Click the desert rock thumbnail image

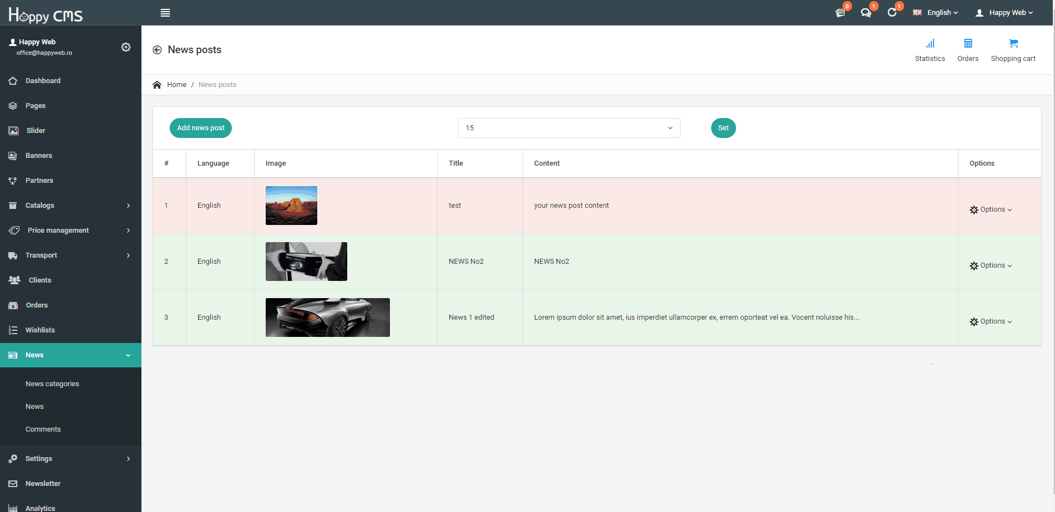(291, 206)
